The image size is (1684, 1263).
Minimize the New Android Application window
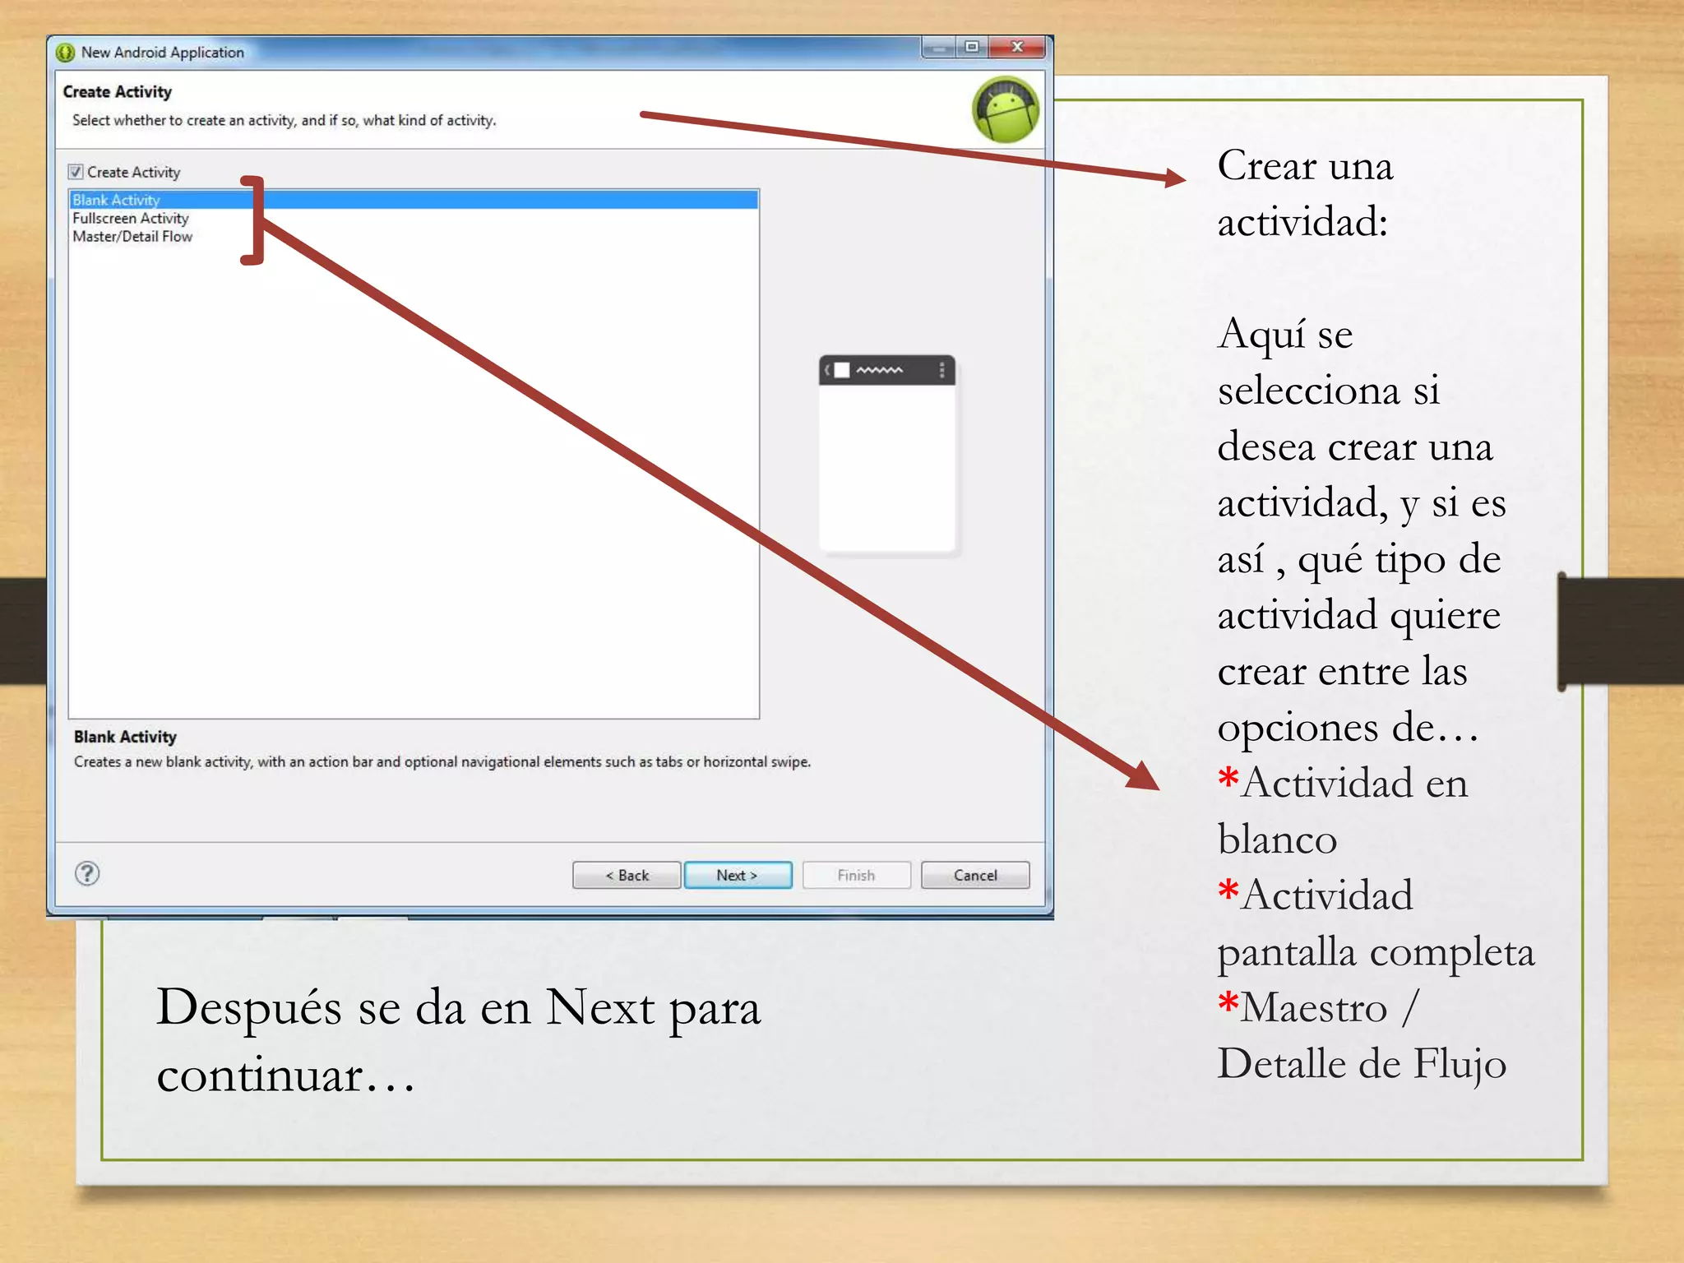coord(938,47)
